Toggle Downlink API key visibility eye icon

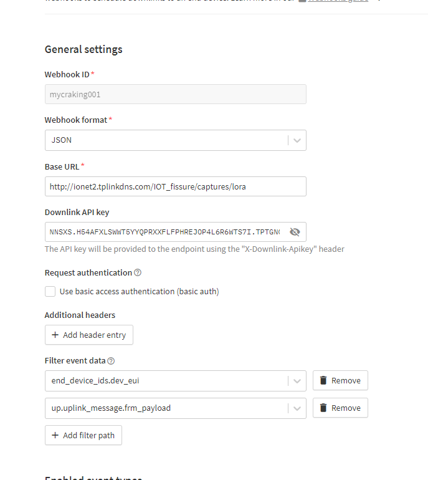coord(295,232)
